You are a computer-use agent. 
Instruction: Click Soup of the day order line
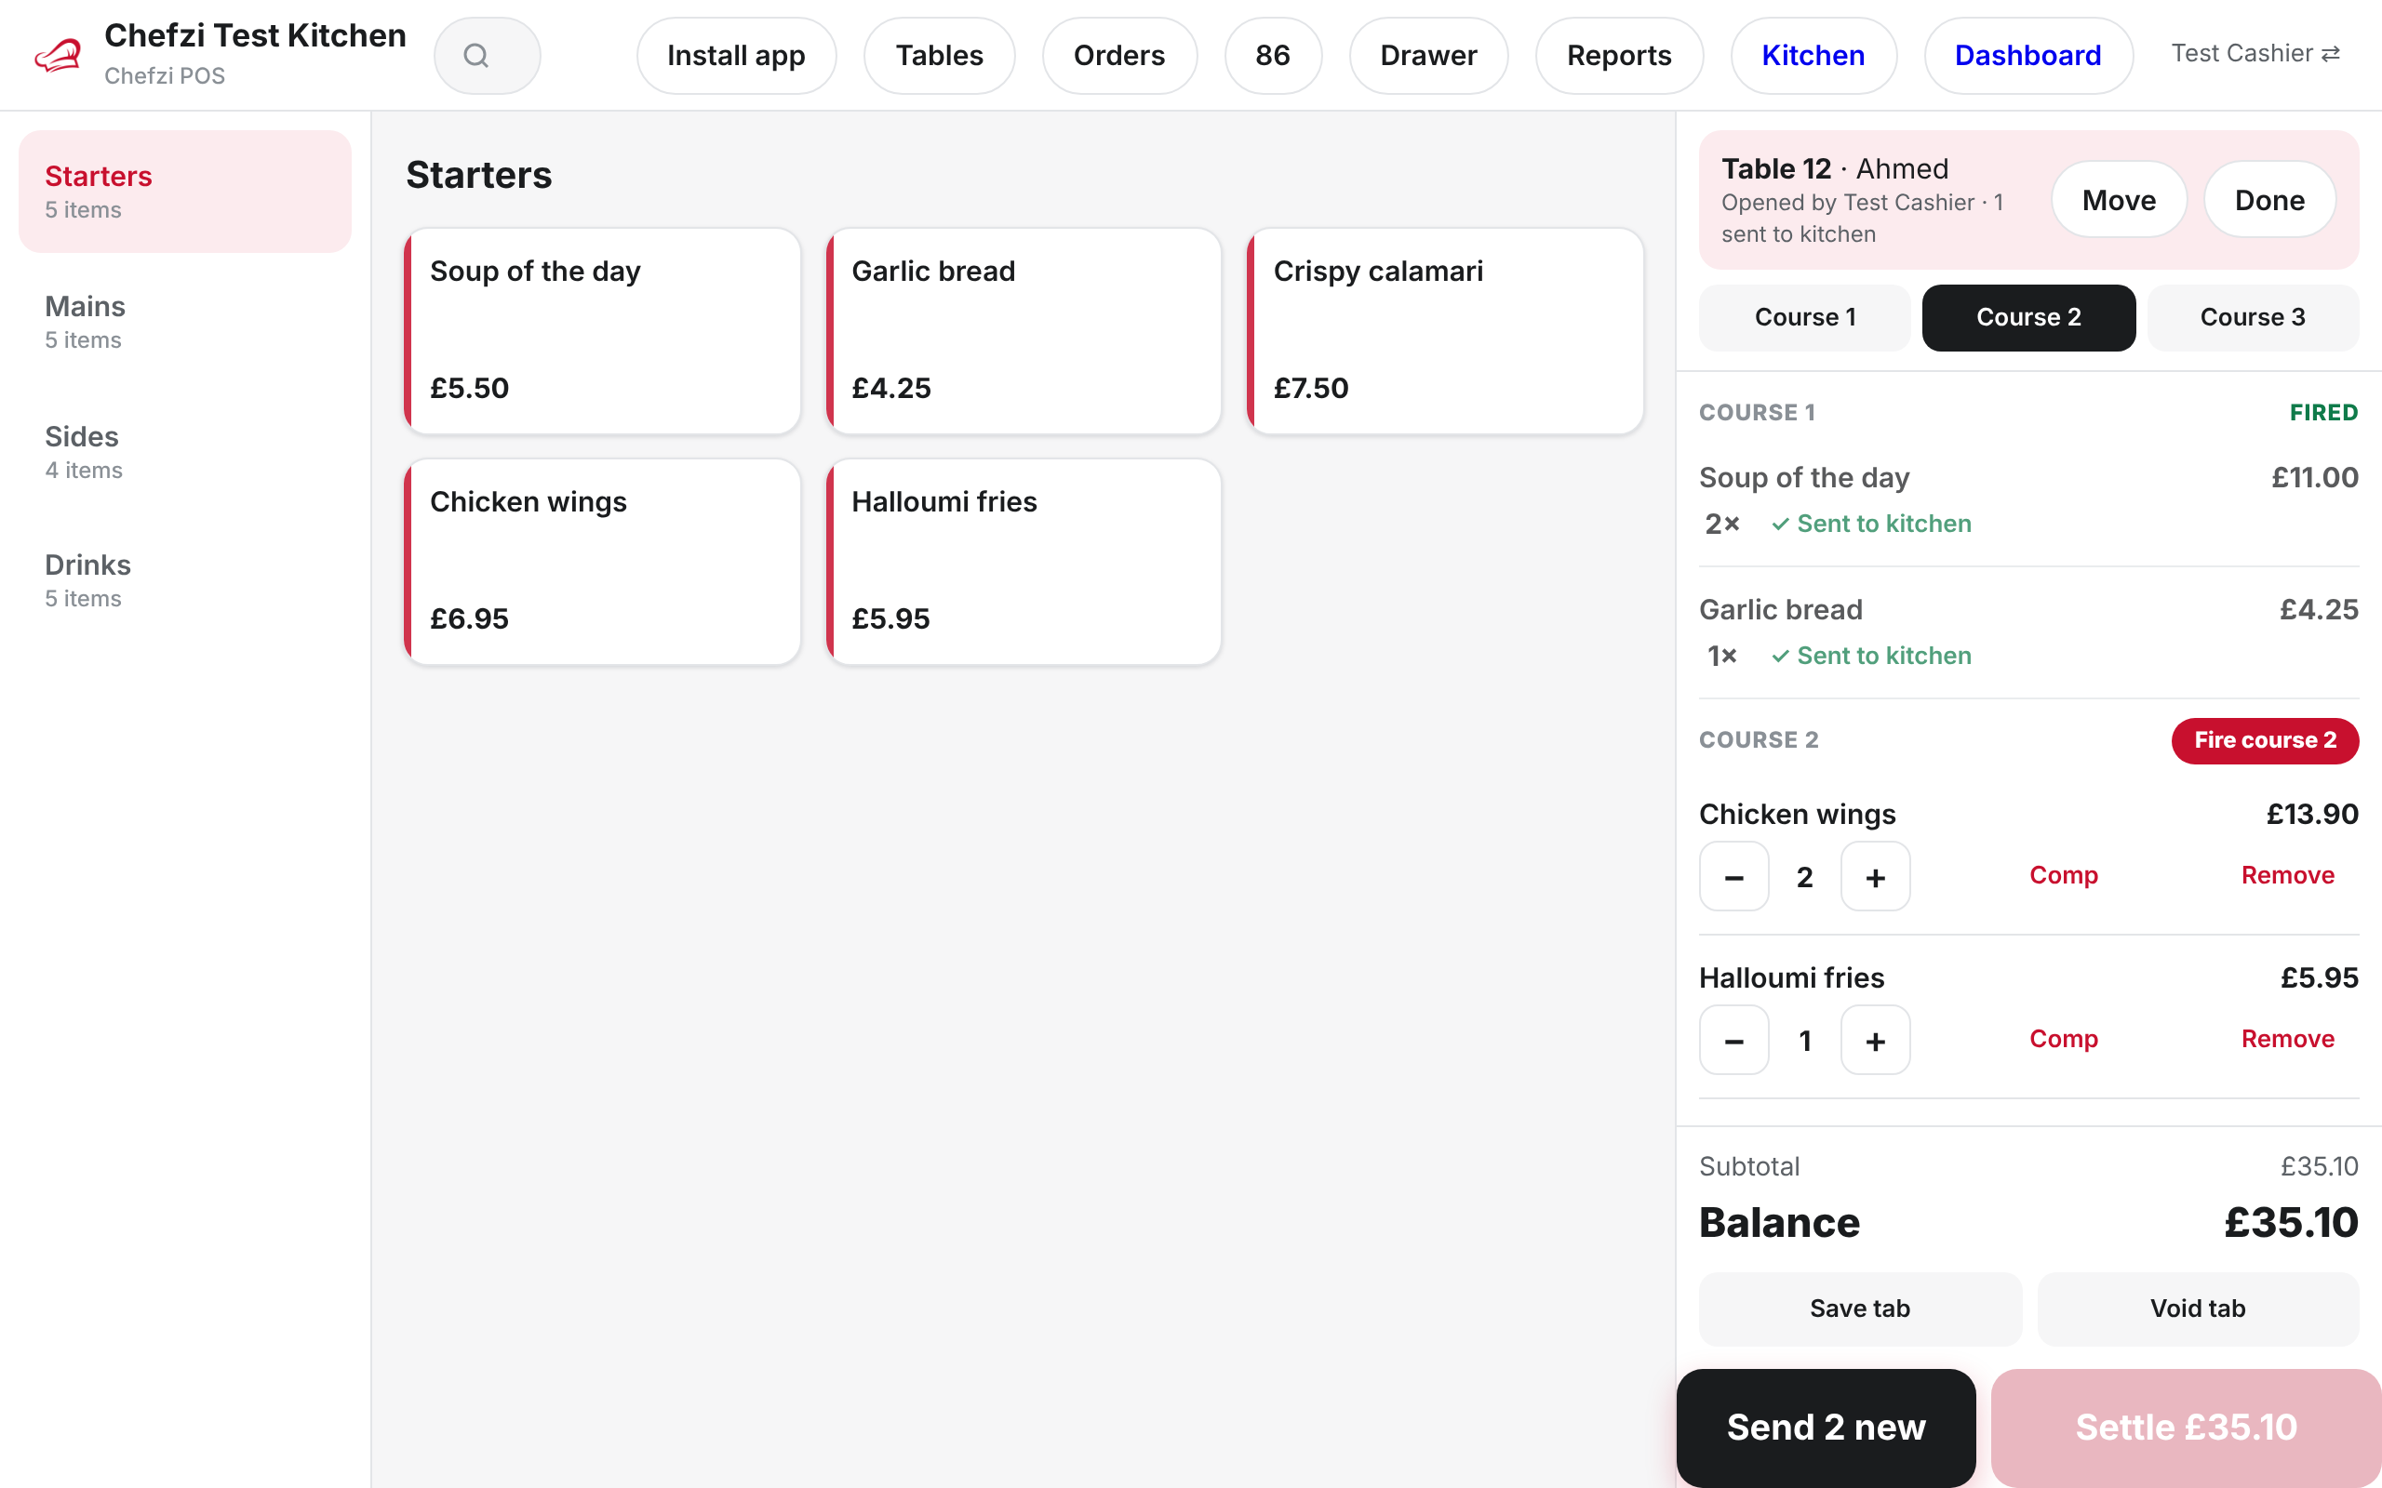(2027, 500)
